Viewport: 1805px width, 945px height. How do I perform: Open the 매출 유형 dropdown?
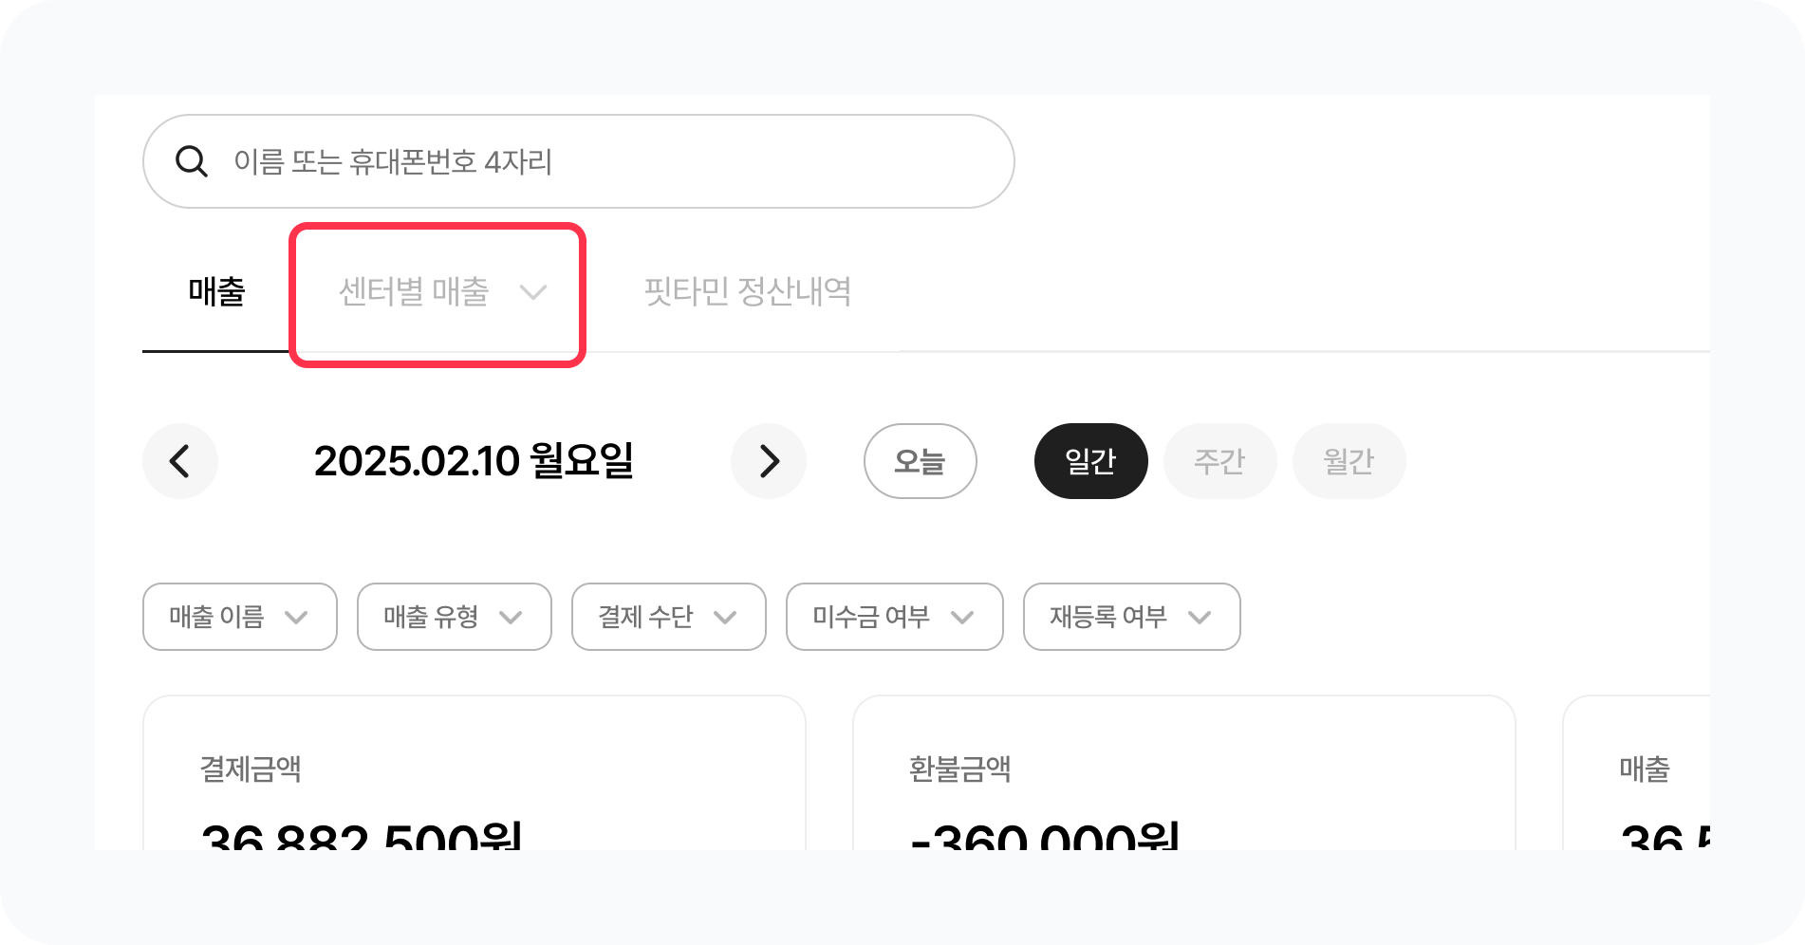pyautogui.click(x=454, y=617)
